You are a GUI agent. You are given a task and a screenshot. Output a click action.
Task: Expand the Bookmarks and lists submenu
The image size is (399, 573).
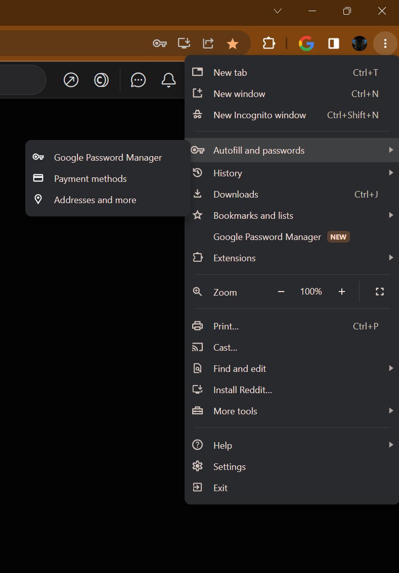[253, 215]
